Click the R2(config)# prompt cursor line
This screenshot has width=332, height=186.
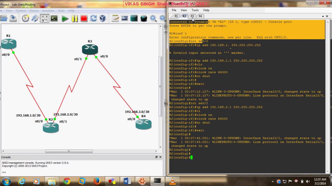[x=181, y=158]
